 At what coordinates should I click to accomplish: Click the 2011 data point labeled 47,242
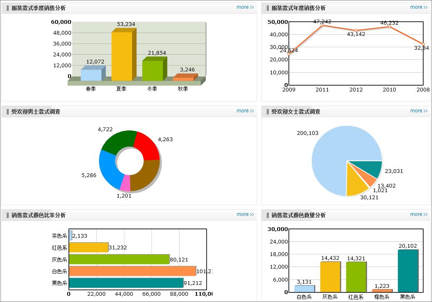click(x=322, y=26)
